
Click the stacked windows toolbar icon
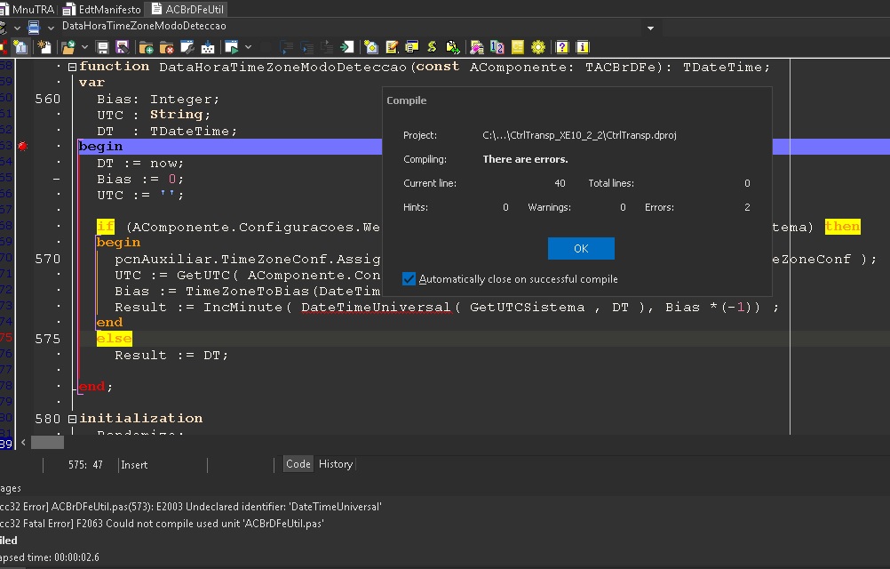pos(412,47)
